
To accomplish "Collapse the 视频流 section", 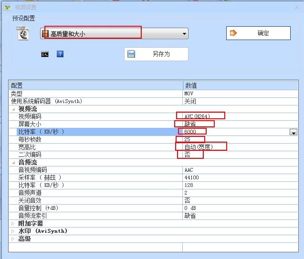I will (13, 109).
